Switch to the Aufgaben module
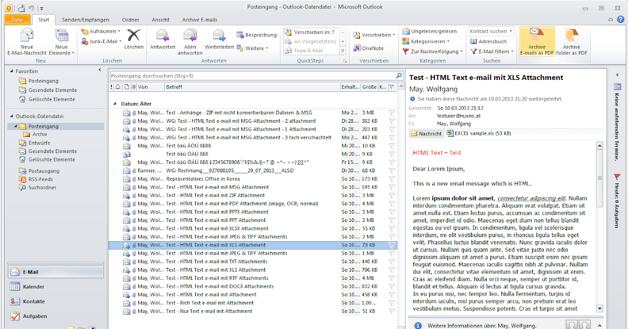 pyautogui.click(x=56, y=316)
